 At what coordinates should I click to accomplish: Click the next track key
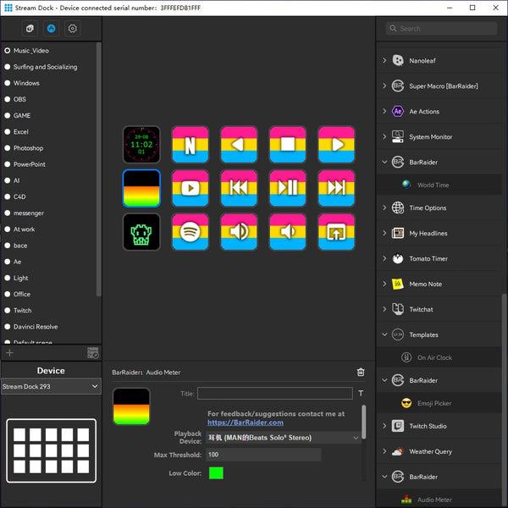pos(336,188)
